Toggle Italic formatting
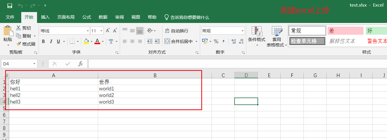Viewport: 387px width, 140px height. (x=51, y=41)
